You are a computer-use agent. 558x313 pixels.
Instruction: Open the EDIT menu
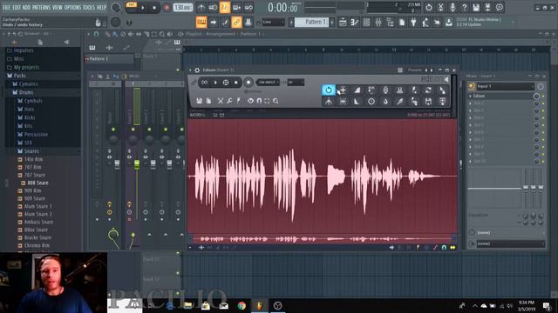pos(17,7)
